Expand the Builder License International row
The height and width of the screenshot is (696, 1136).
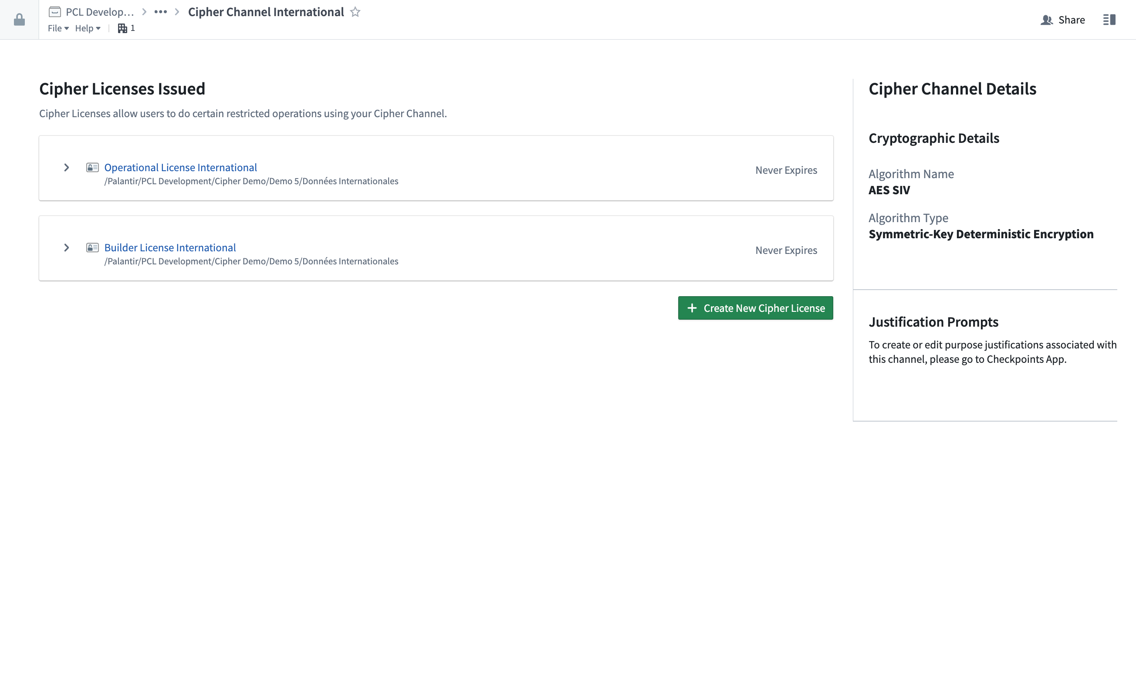click(66, 247)
